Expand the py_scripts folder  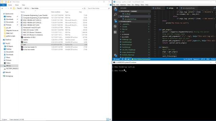click(125, 37)
